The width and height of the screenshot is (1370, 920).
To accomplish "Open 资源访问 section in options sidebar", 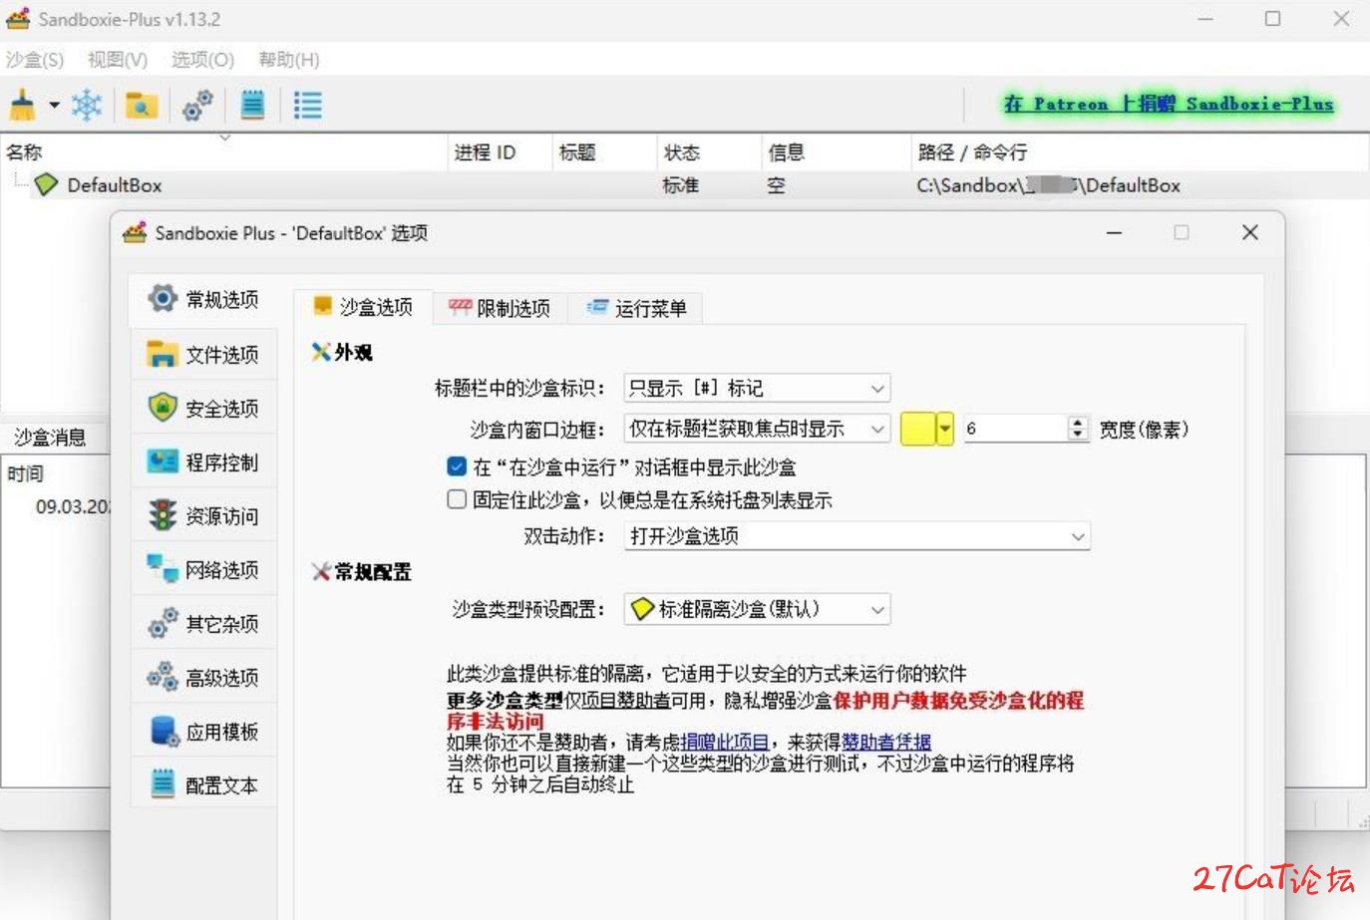I will point(204,515).
